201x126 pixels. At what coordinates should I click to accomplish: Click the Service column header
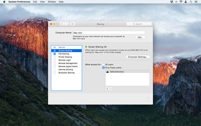pyautogui.click(x=62, y=47)
